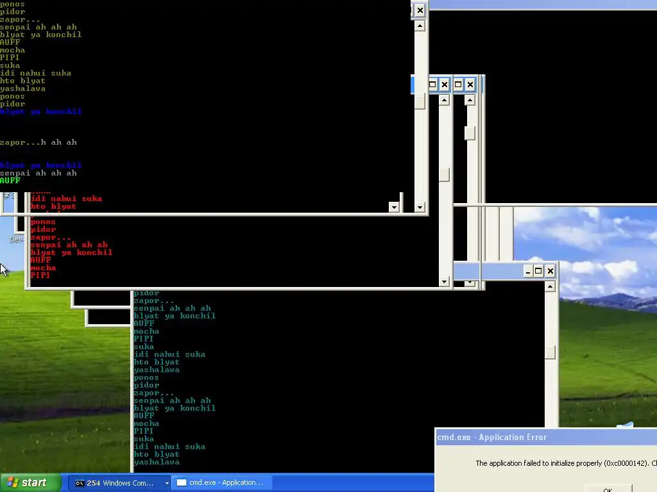Close the teal-text console window
This screenshot has width=657, height=492.
(x=550, y=271)
